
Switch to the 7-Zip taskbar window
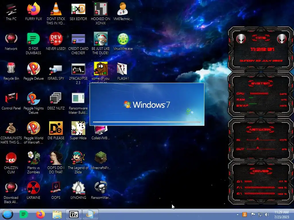point(74,214)
